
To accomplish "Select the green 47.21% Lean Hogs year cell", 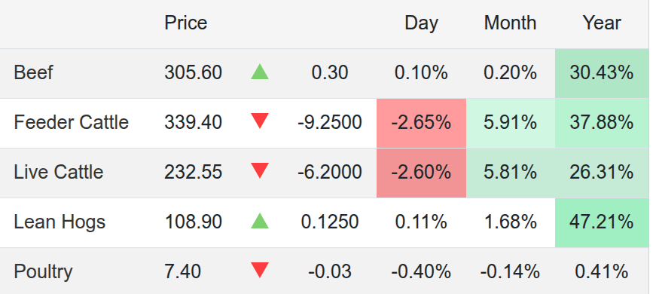I will [x=602, y=222].
